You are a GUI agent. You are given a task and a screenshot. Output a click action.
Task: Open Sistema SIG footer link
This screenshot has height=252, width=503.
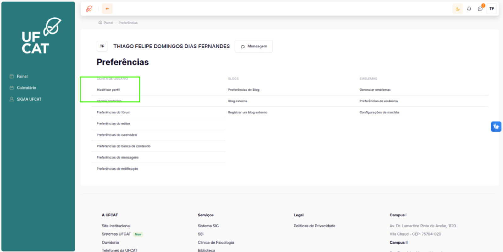coord(208,226)
